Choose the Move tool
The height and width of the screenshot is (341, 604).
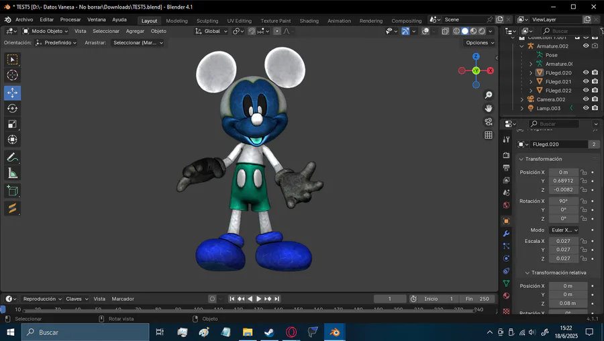(x=12, y=93)
